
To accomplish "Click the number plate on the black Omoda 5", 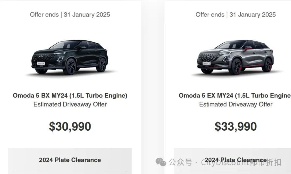I will (x=41, y=64).
